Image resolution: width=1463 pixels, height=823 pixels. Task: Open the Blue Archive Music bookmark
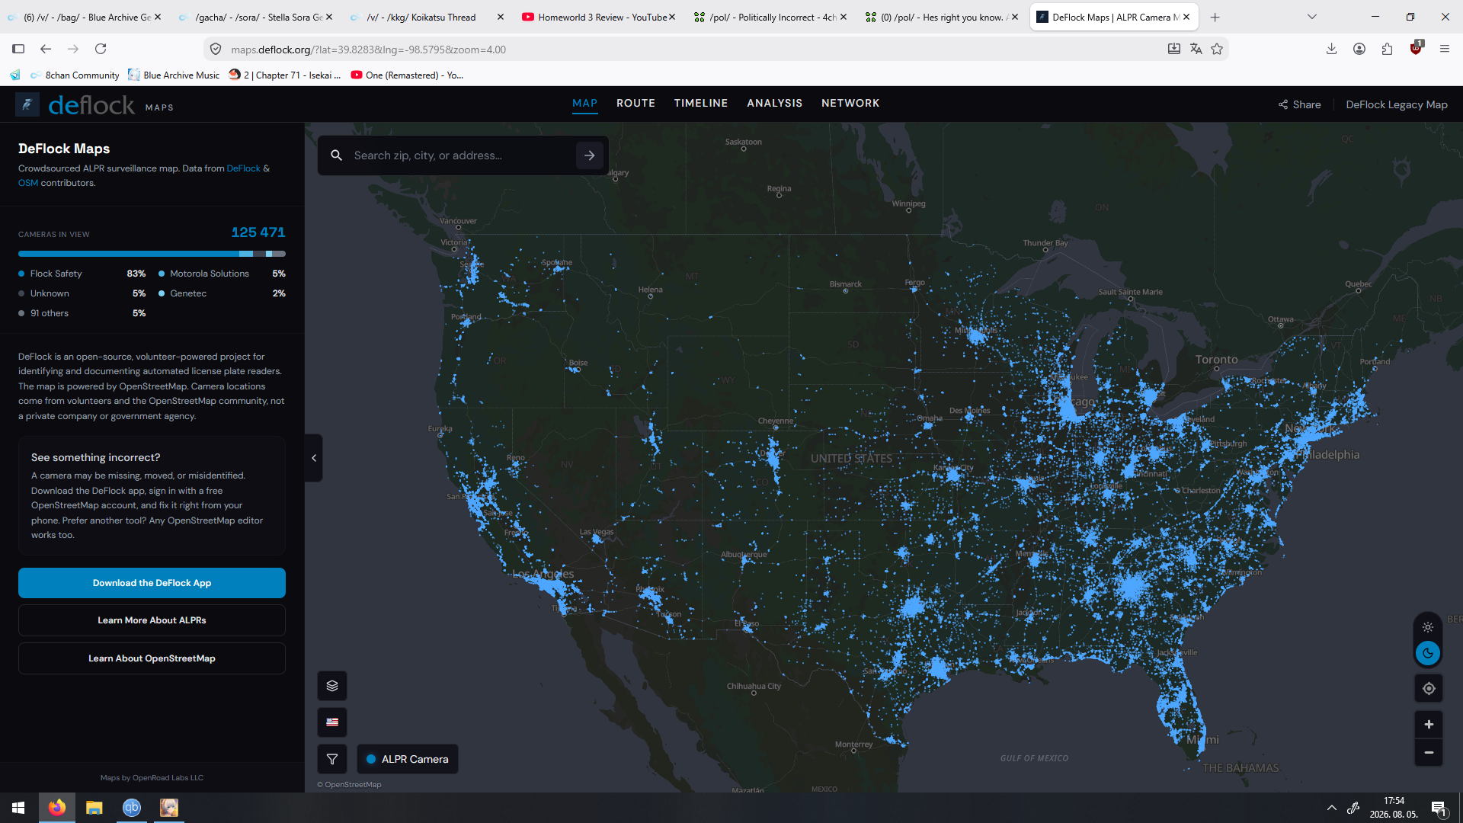[174, 75]
